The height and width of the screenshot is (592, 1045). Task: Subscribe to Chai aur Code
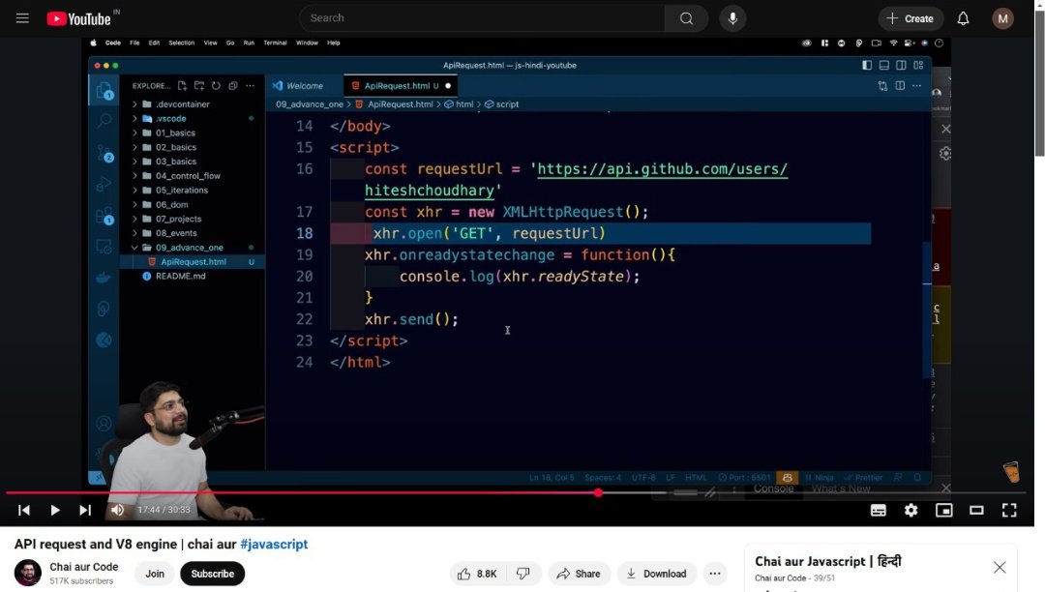click(x=213, y=574)
